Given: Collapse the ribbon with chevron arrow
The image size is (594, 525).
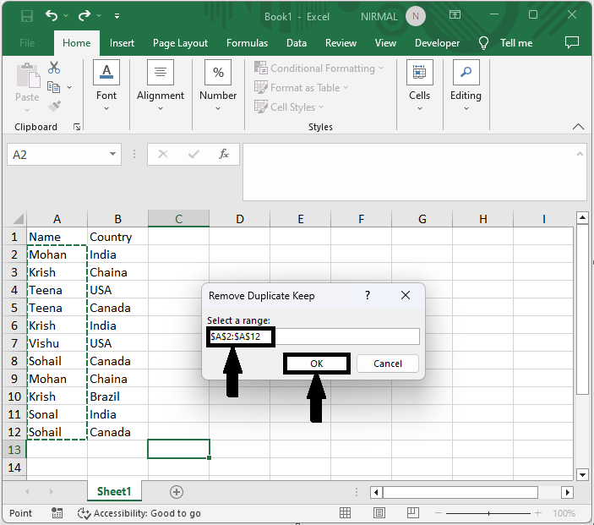Looking at the screenshot, I should point(579,127).
